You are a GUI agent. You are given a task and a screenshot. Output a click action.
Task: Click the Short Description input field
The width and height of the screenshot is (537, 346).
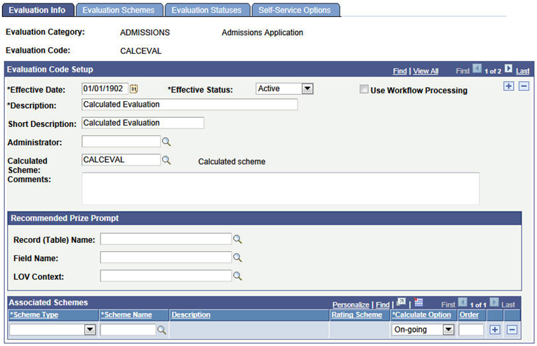click(x=142, y=123)
